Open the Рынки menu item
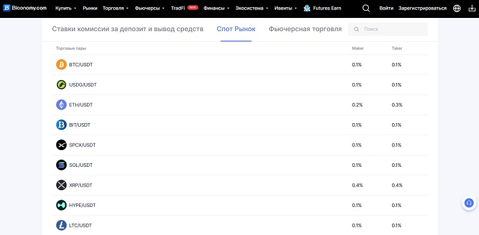 [90, 8]
